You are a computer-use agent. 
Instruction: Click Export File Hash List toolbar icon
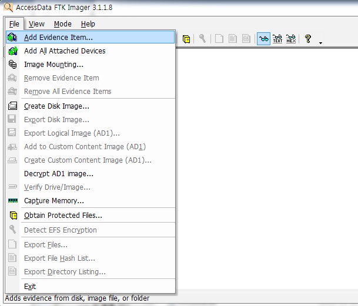coord(232,39)
